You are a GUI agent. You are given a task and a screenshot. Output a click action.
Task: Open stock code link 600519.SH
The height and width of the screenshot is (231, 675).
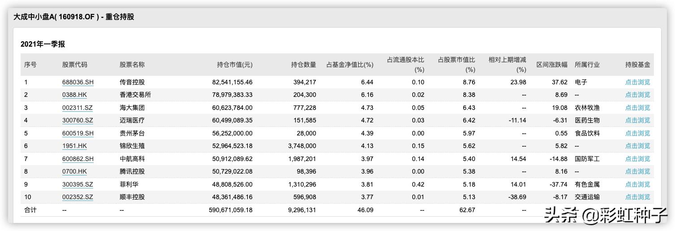pos(78,133)
